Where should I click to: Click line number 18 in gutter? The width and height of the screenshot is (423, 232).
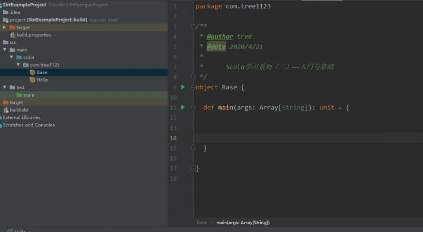[173, 178]
